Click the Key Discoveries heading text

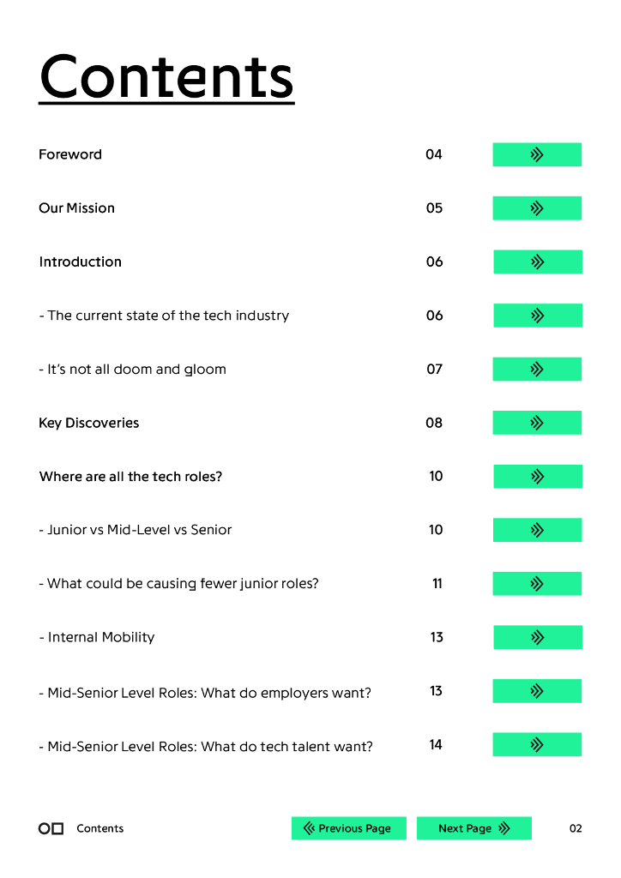(88, 423)
